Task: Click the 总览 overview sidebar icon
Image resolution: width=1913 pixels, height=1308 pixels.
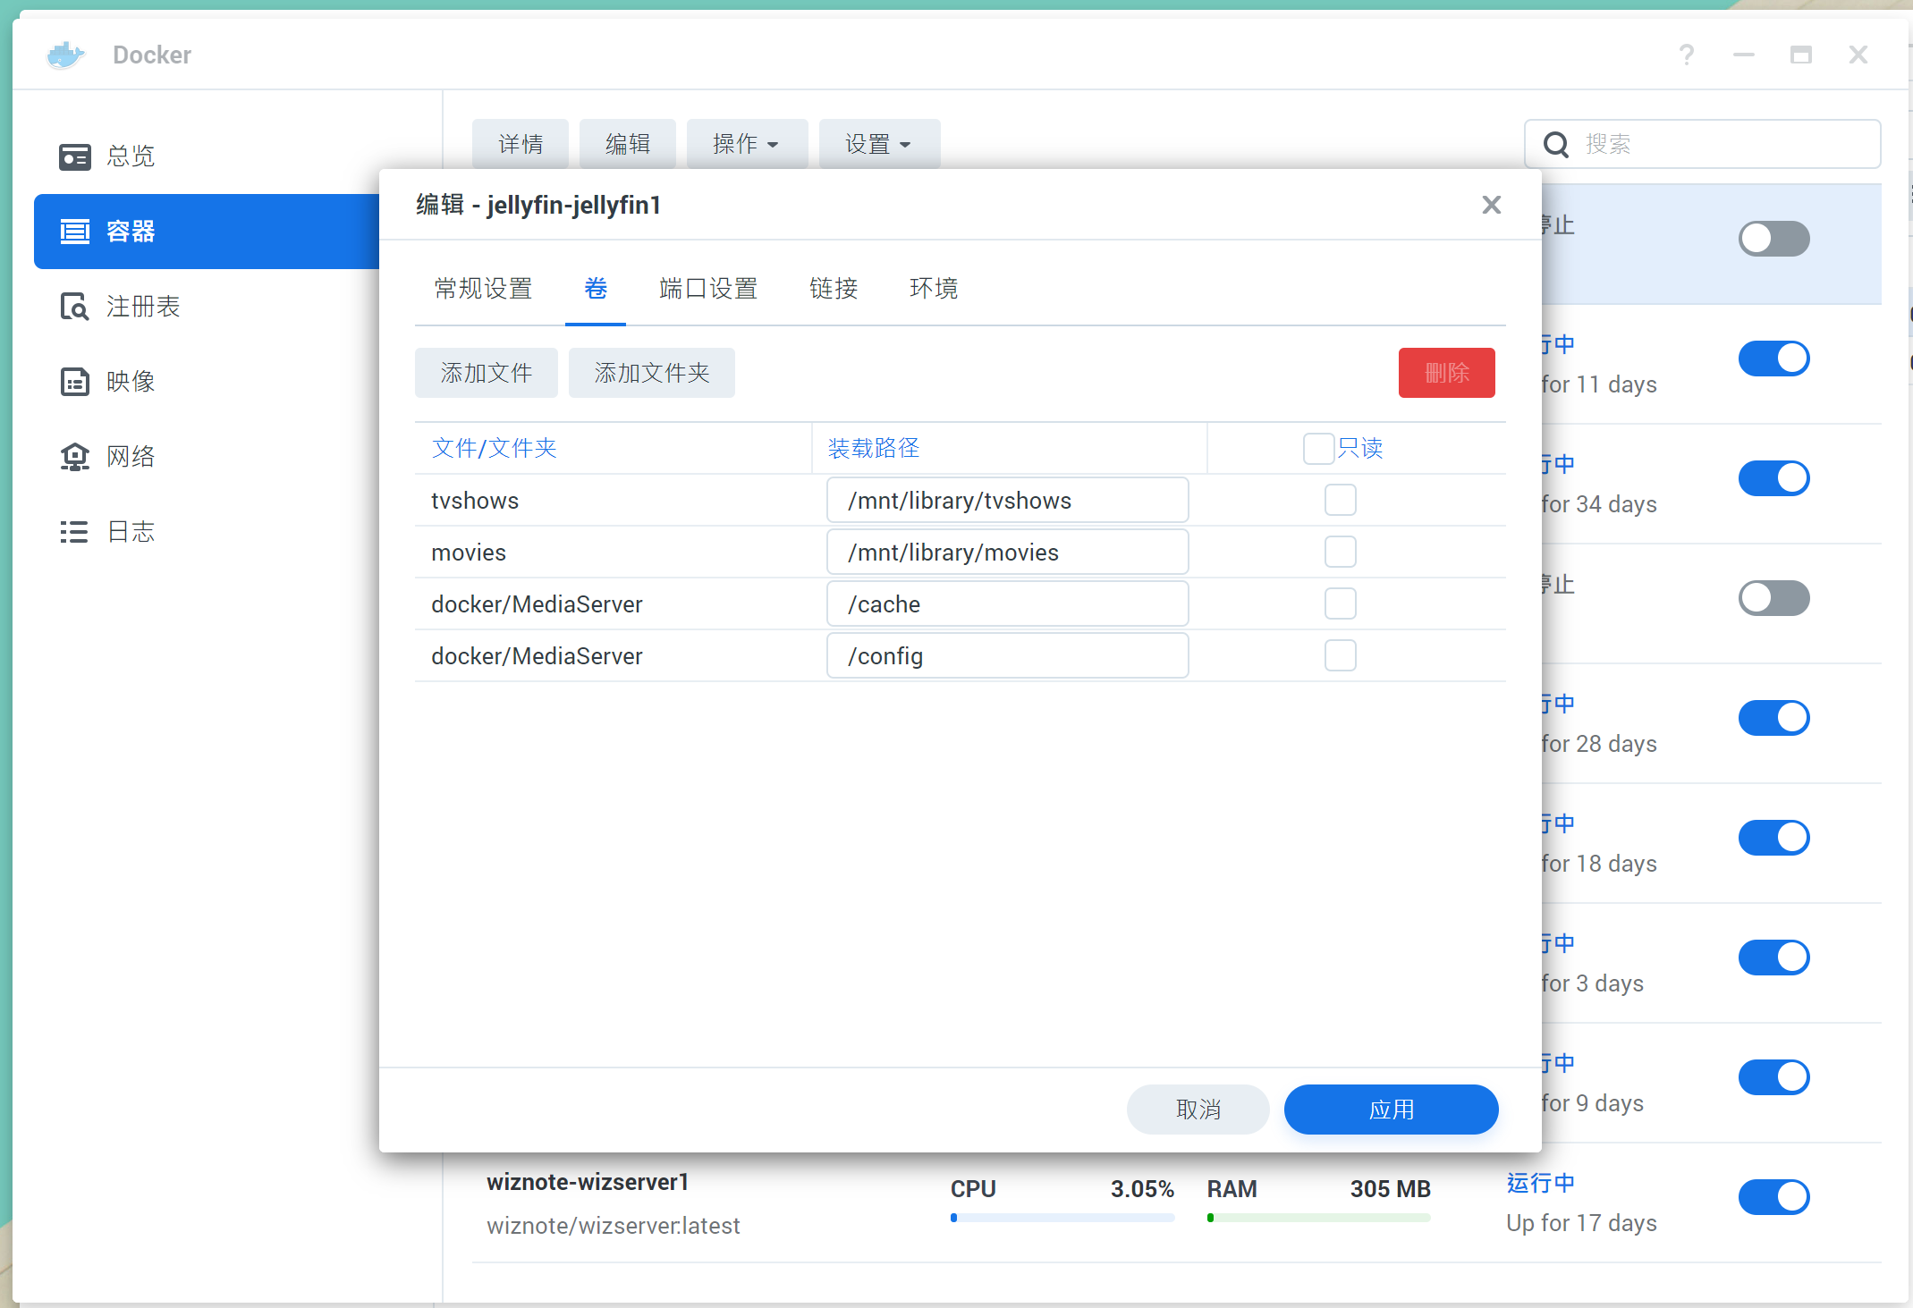Action: click(x=75, y=156)
